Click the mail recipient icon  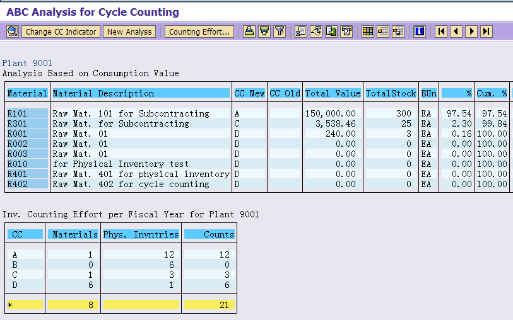[x=346, y=31]
